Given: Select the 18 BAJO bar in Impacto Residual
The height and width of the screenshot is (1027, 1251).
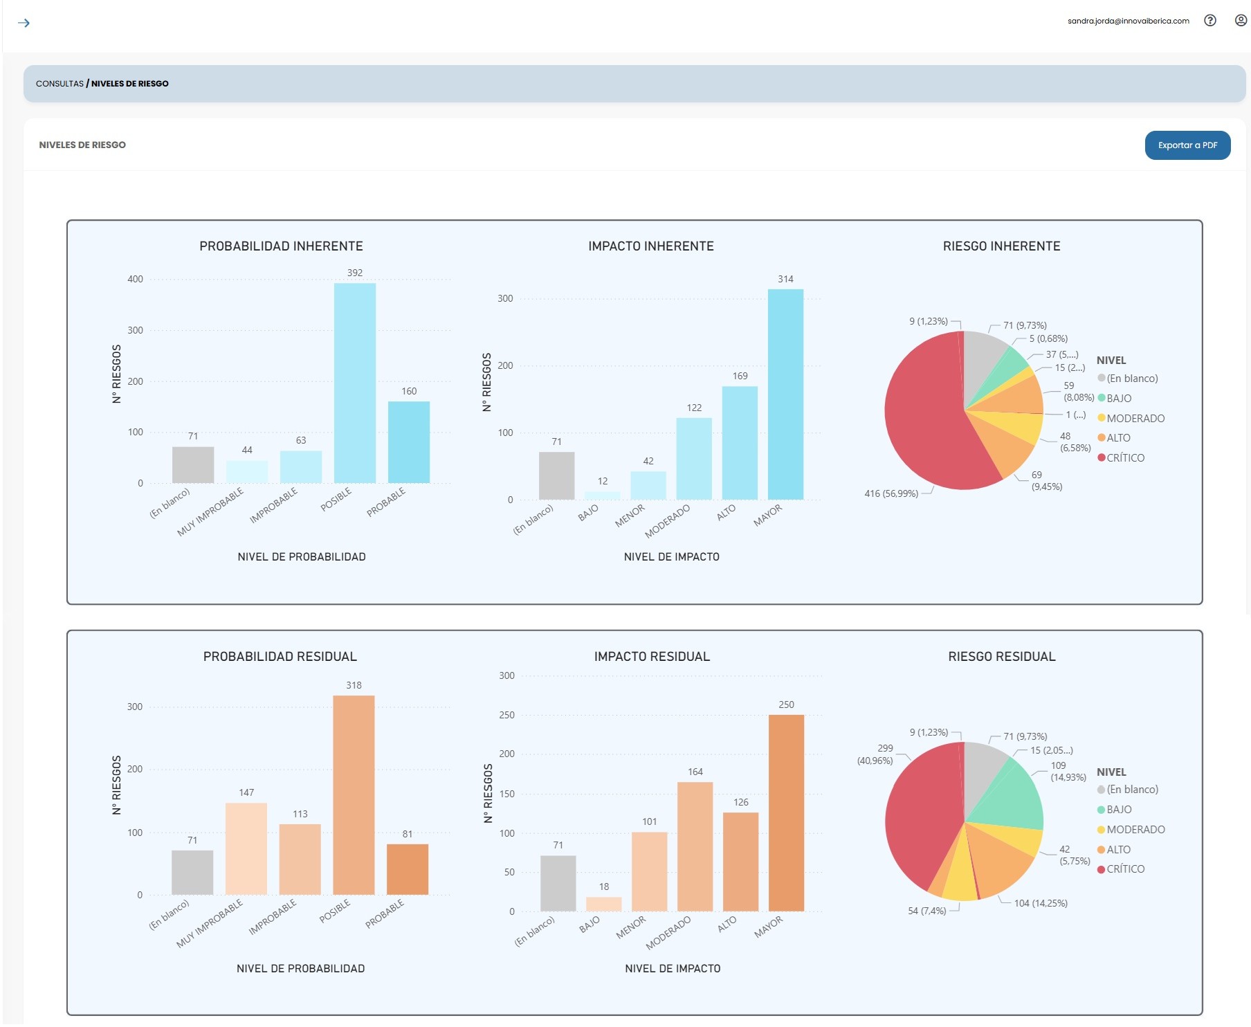Looking at the screenshot, I should (x=604, y=905).
